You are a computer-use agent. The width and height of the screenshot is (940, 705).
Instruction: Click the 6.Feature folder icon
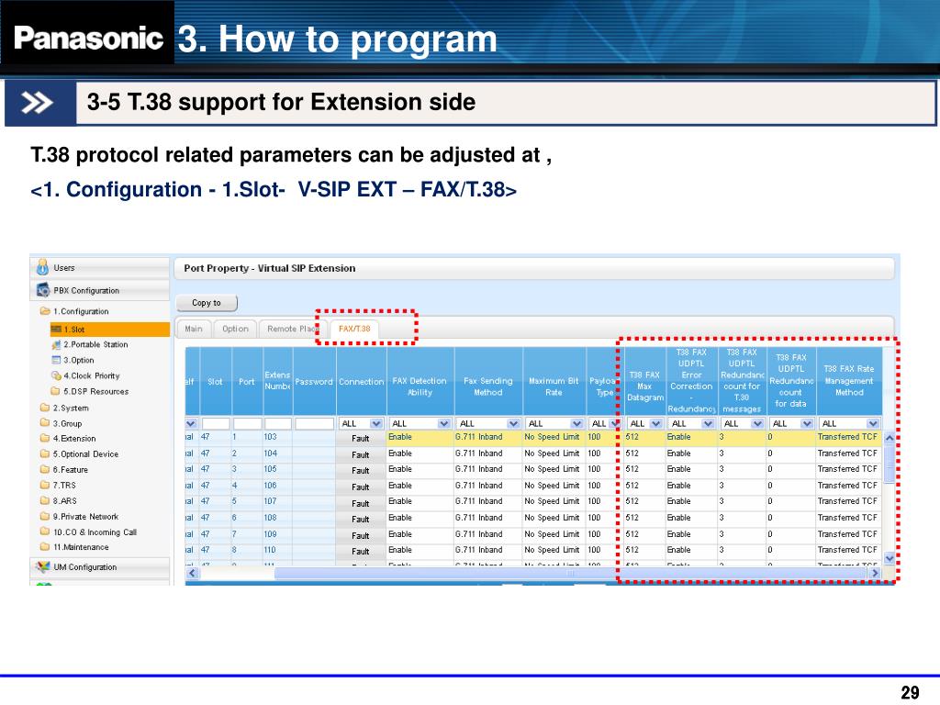pyautogui.click(x=45, y=469)
